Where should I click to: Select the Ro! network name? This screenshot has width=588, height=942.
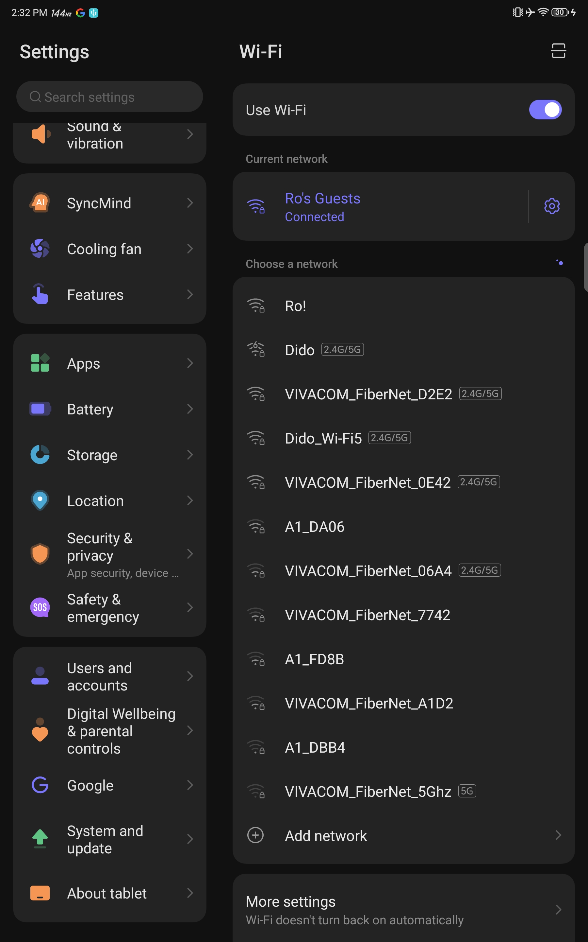point(295,306)
